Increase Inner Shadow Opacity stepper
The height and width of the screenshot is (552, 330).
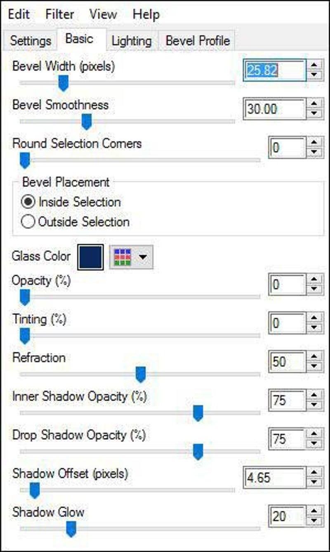coord(315,395)
